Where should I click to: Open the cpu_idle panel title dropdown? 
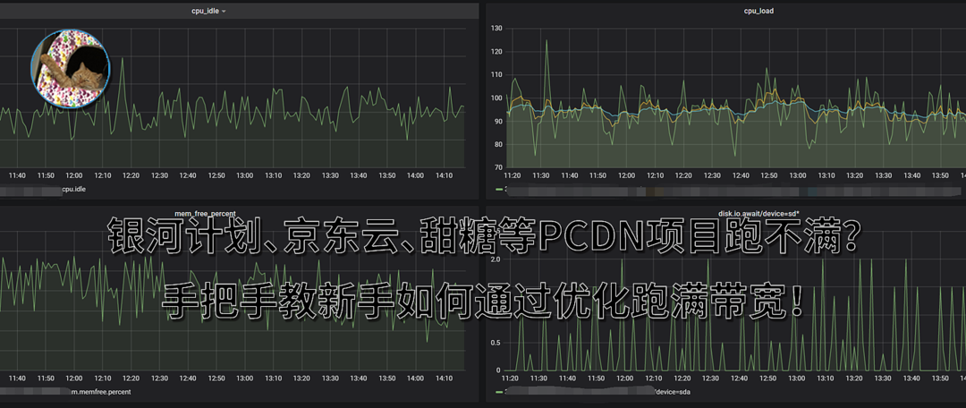pos(208,11)
